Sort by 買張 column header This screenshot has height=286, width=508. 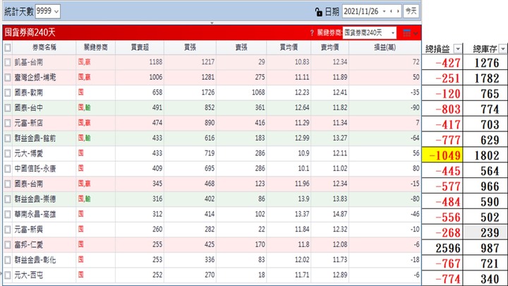[x=190, y=47]
